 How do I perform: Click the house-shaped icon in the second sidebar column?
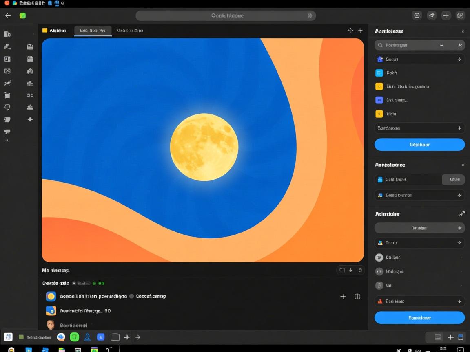tap(30, 71)
